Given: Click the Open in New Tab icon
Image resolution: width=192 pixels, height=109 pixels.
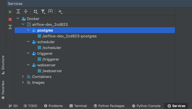Looking at the screenshot, I should pos(50,11).
